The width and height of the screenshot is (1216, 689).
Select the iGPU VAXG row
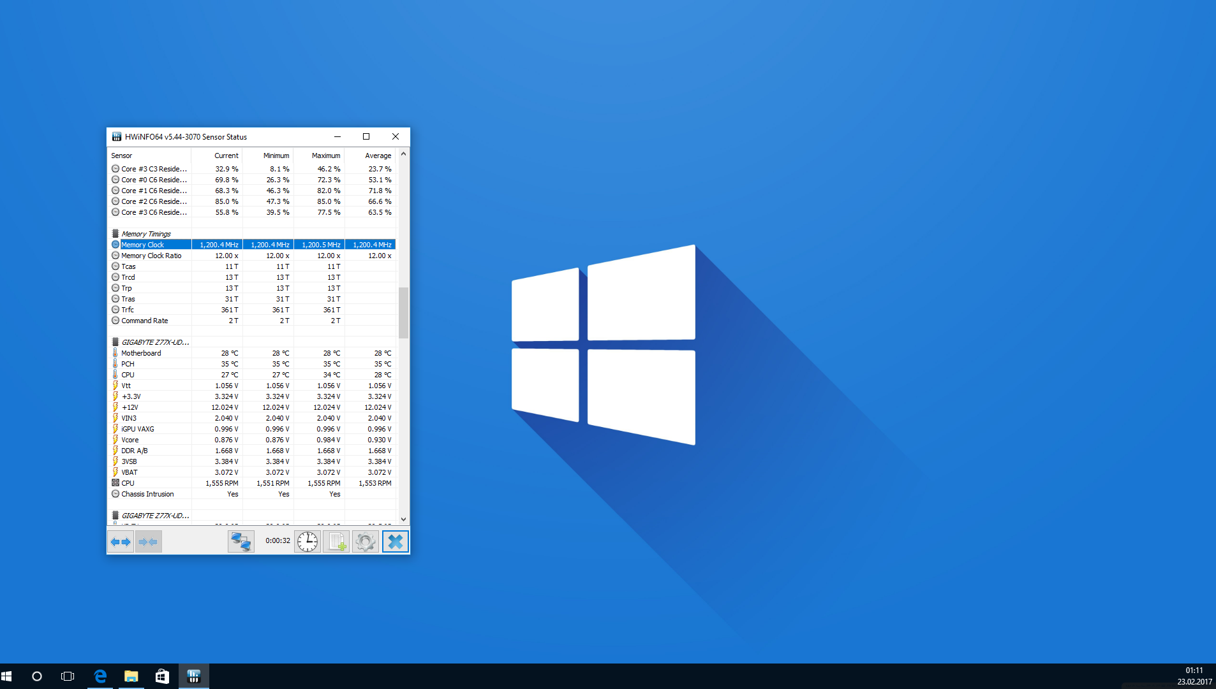252,429
